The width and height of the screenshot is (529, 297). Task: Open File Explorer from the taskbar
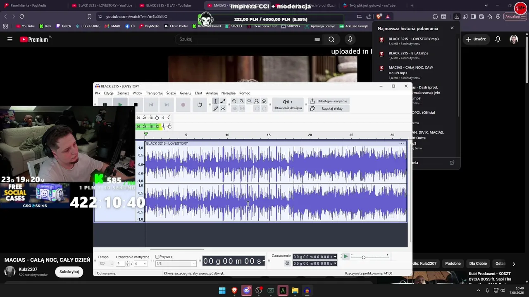pos(295,290)
